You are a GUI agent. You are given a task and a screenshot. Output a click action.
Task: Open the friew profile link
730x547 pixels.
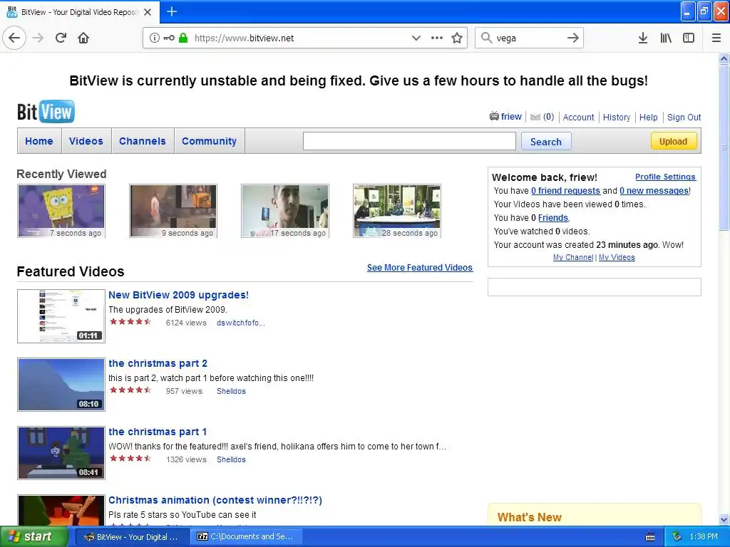511,117
